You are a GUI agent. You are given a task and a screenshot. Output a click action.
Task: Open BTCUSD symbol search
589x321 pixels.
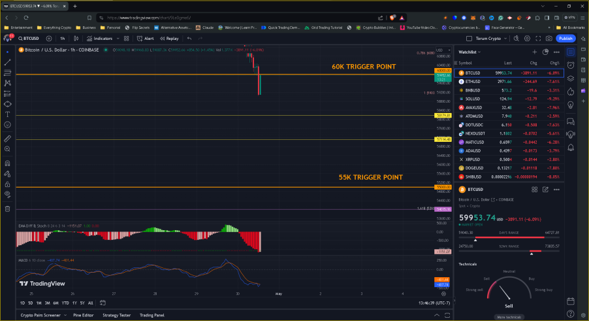pyautogui.click(x=29, y=39)
